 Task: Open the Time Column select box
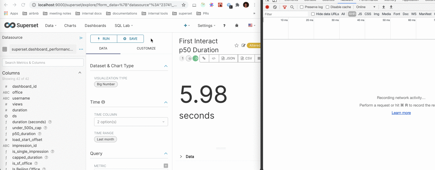pos(131,122)
